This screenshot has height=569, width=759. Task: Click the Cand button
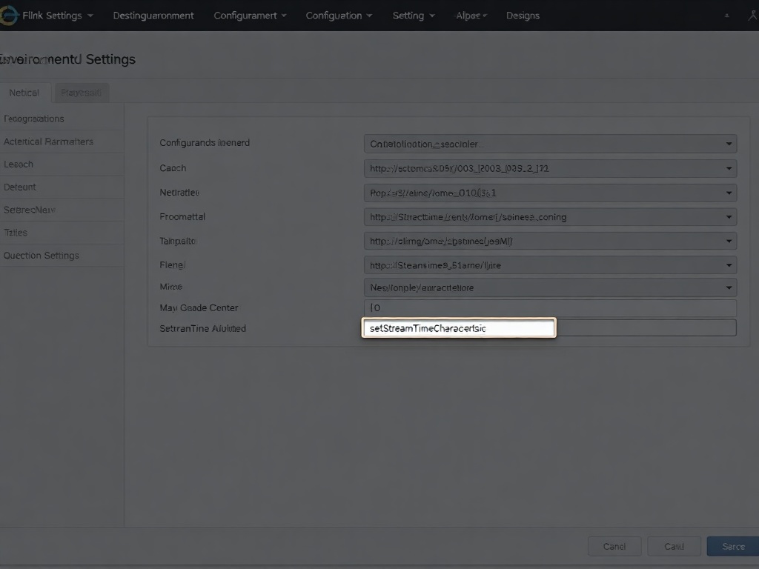coord(674,546)
